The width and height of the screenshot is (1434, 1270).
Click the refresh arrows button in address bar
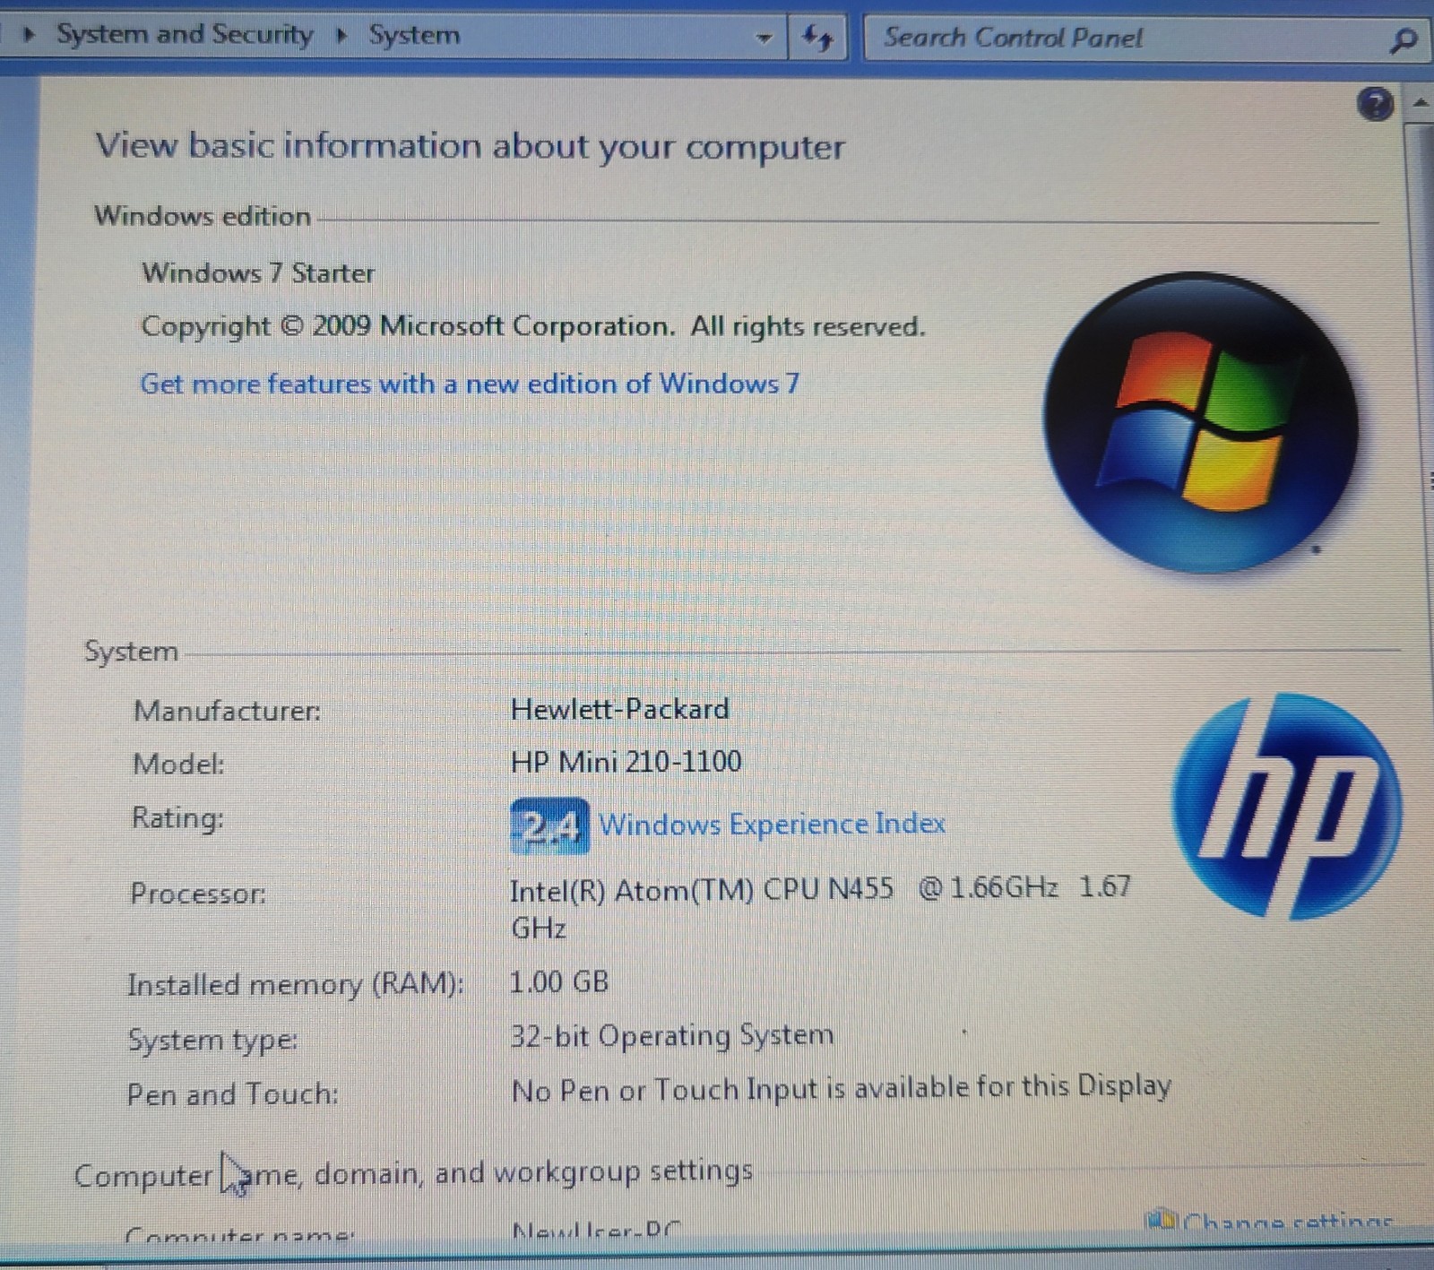817,39
